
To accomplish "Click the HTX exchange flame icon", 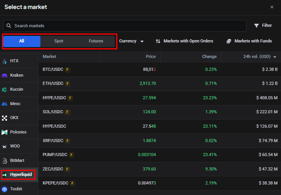I will [5, 61].
